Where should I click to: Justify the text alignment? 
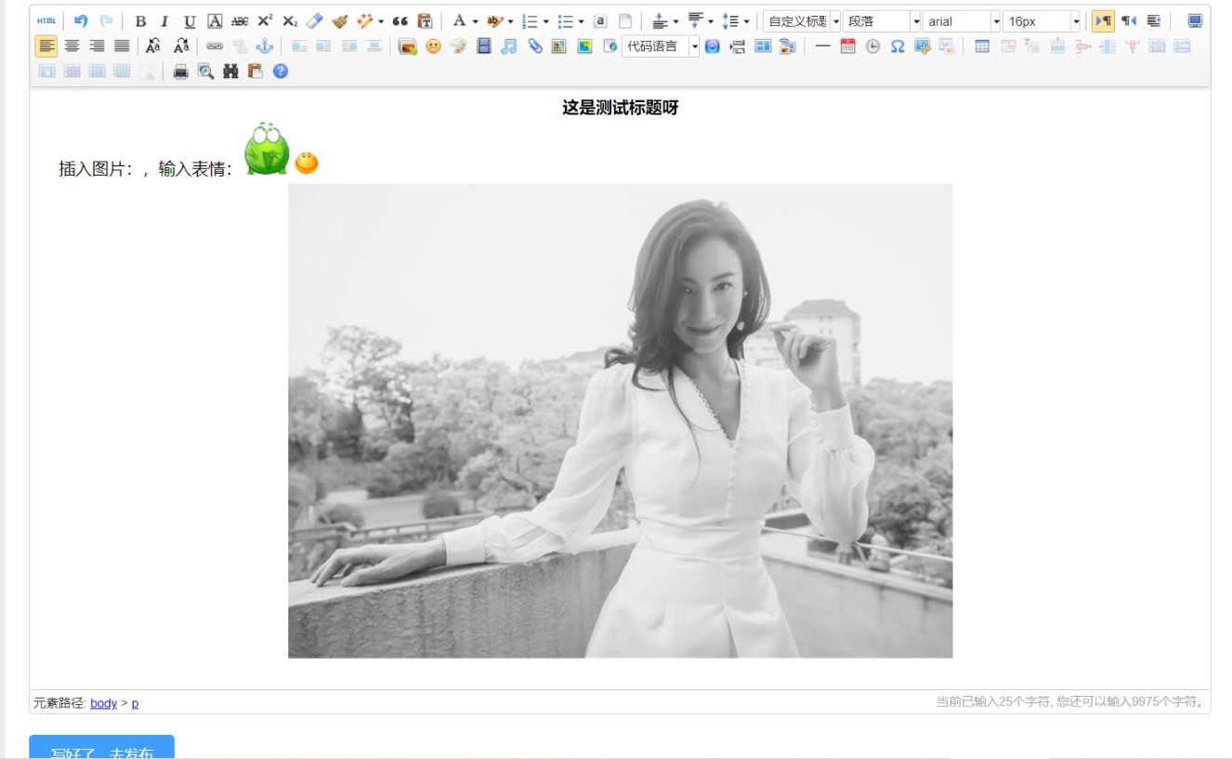coord(122,45)
